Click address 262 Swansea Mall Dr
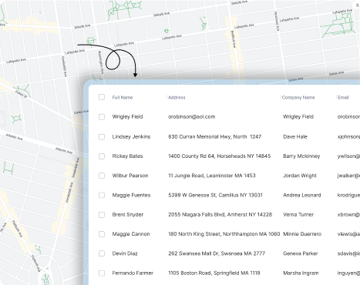The height and width of the screenshot is (285, 360). (217, 253)
